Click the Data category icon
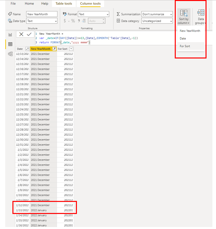Viewport: 216px width, 229px height. click(118, 21)
